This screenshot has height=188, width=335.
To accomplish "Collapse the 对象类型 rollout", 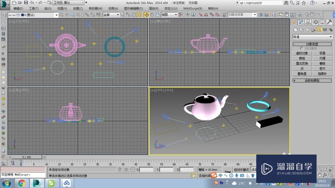I will [312, 44].
